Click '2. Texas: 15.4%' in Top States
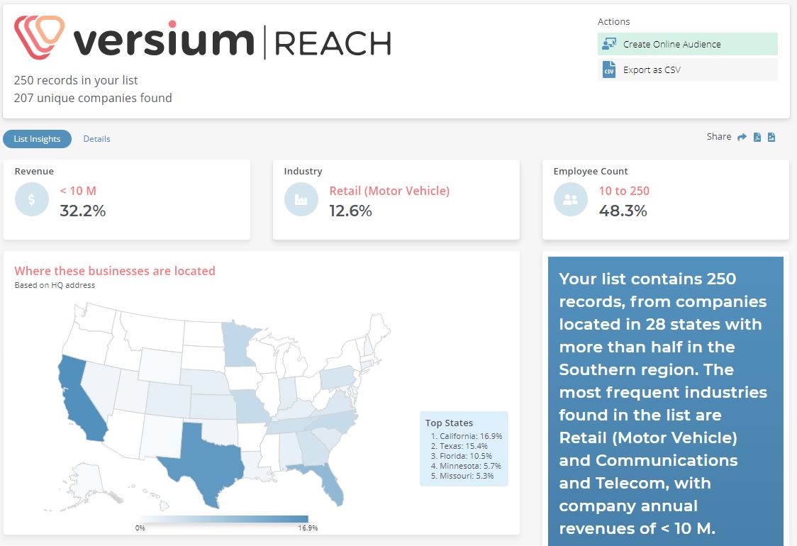797x546 pixels. pyautogui.click(x=459, y=446)
